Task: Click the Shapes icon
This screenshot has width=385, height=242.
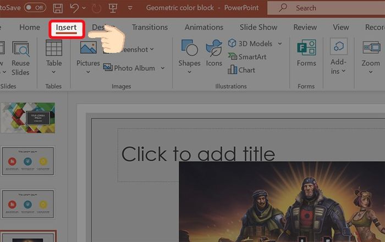Action: point(189,48)
